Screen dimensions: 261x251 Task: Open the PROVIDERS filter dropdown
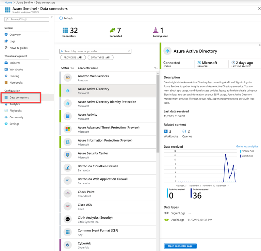click(73, 58)
